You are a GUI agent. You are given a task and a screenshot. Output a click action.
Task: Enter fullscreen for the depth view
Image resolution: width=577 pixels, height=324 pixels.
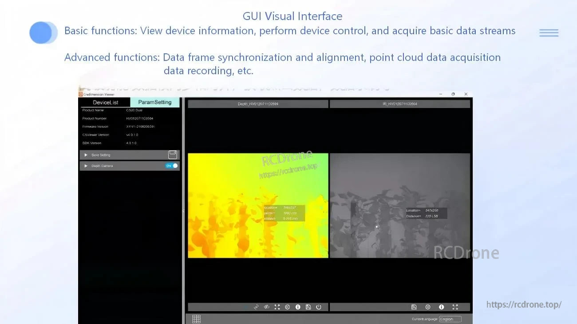point(277,307)
